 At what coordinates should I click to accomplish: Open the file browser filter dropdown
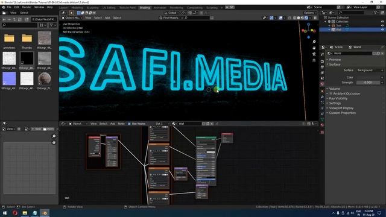(53, 25)
